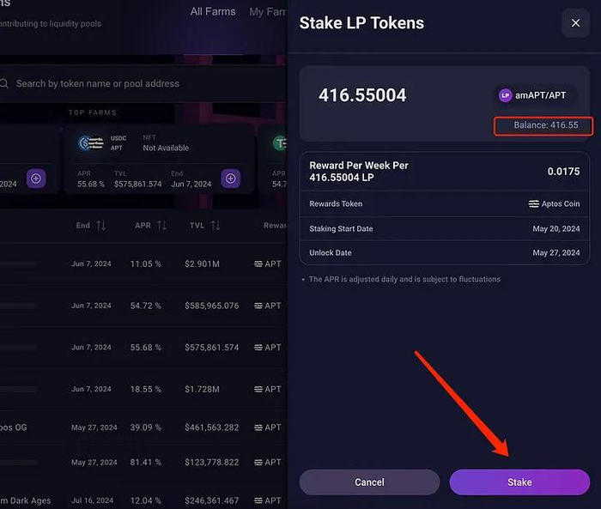Viewport: 601px width, 509px height.
Task: Cancel the stake dialog
Action: [369, 482]
